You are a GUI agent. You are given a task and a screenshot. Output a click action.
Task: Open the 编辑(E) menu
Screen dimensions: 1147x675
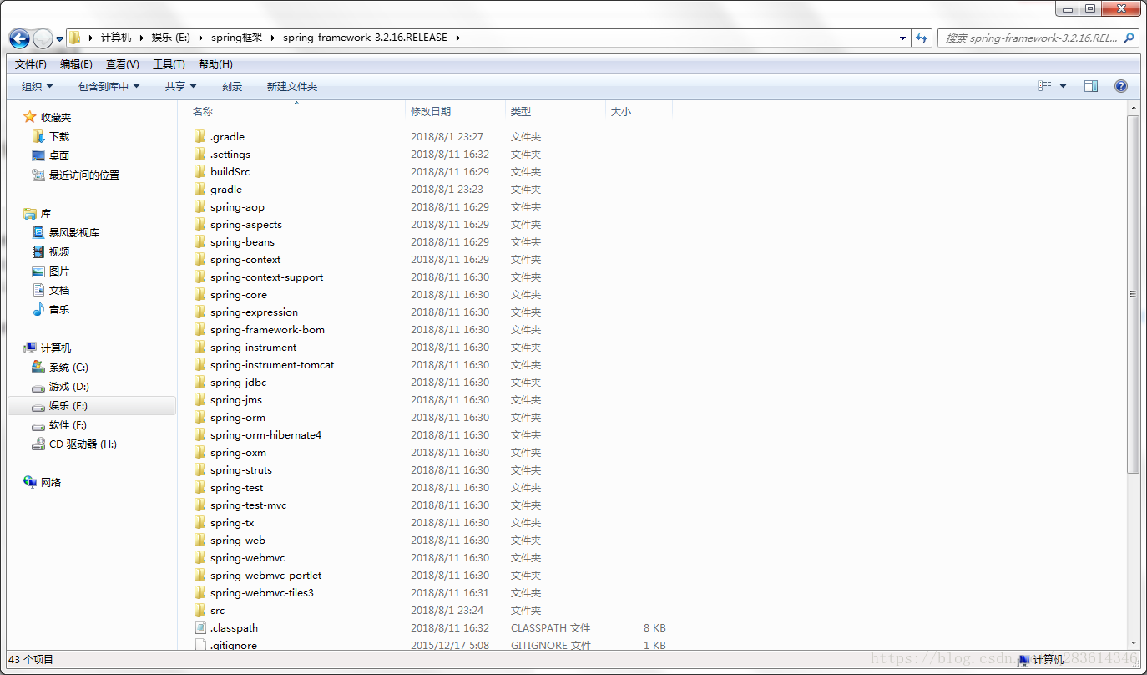click(76, 64)
